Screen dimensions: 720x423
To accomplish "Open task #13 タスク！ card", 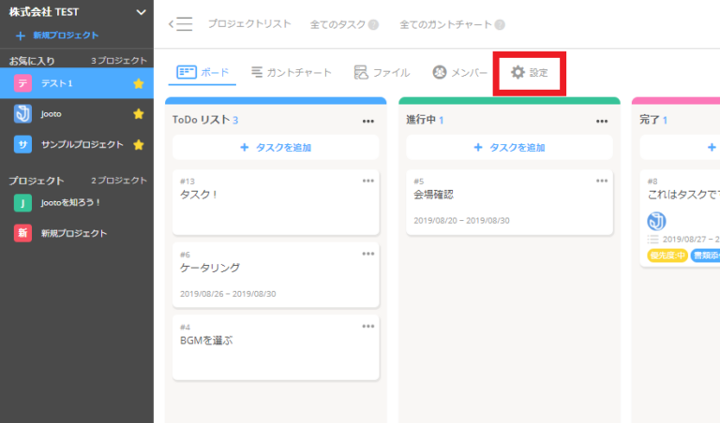I will 276,202.
